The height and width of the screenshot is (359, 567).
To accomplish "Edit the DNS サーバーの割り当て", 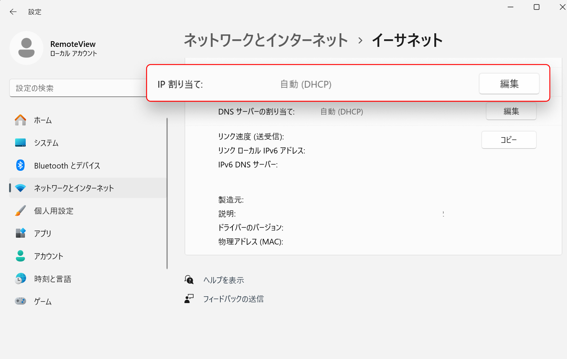I will pyautogui.click(x=511, y=111).
